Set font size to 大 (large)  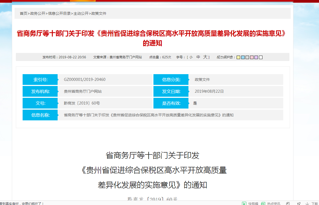pos(205,57)
